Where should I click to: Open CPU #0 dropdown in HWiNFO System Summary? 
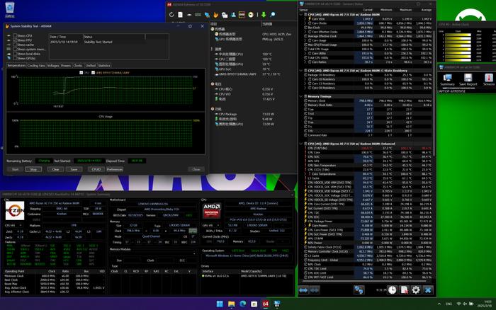[13, 225]
